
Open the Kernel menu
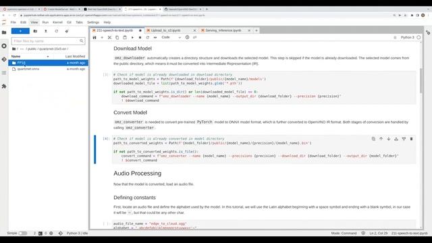click(x=57, y=22)
